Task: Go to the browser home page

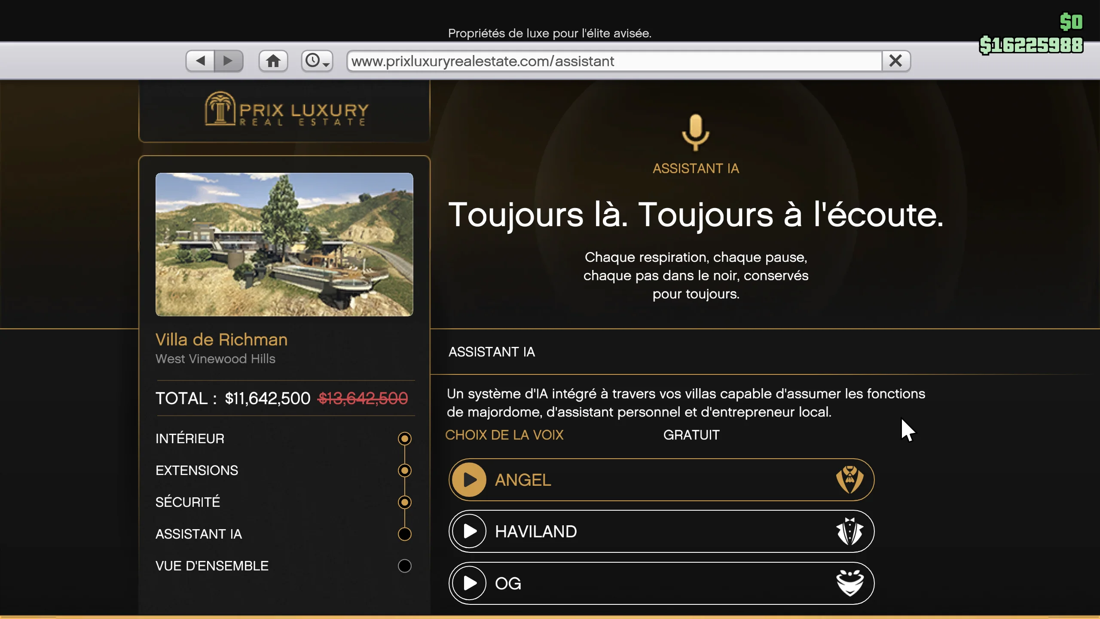Action: 273,61
